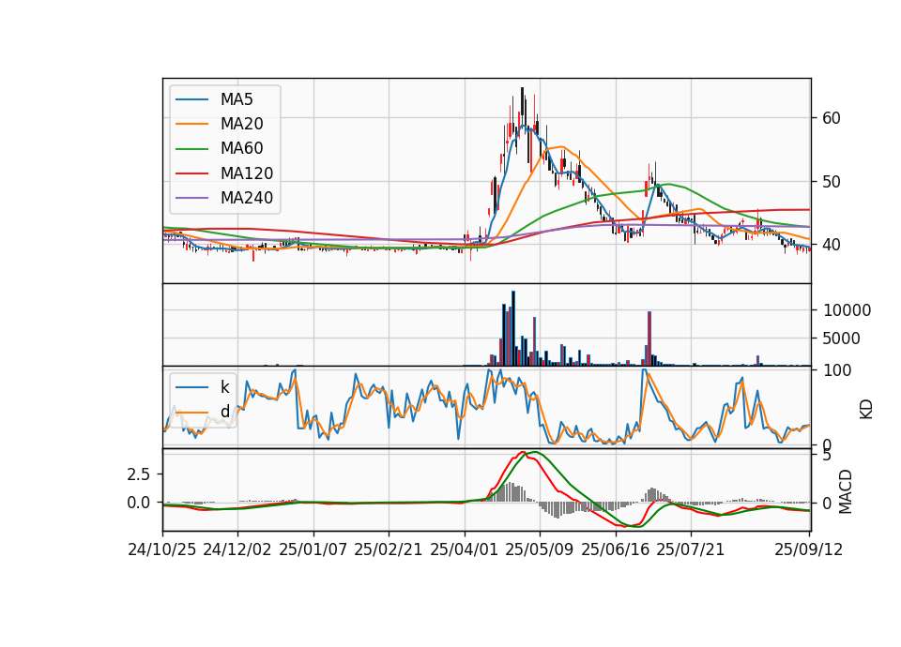Click the MA240 legend entry

(224, 198)
